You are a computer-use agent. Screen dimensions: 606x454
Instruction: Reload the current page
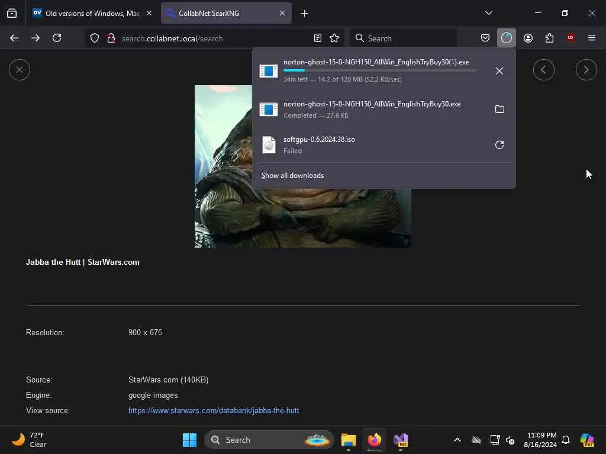57,38
